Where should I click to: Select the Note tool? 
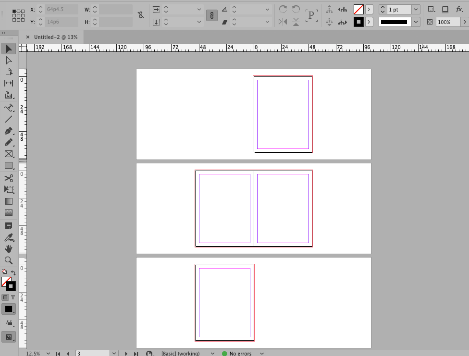point(9,226)
